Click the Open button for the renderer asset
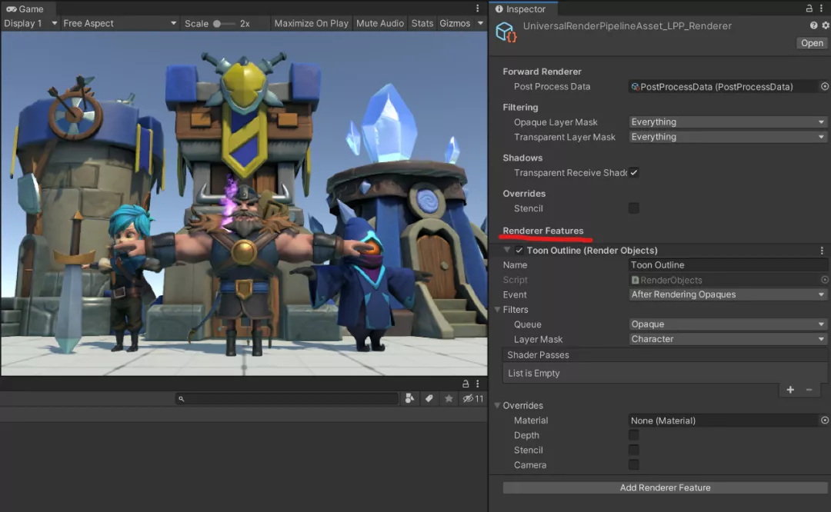This screenshot has height=512, width=831. click(x=812, y=43)
